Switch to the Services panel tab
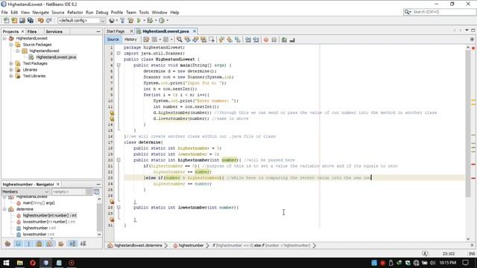The image size is (477, 268). [54, 31]
